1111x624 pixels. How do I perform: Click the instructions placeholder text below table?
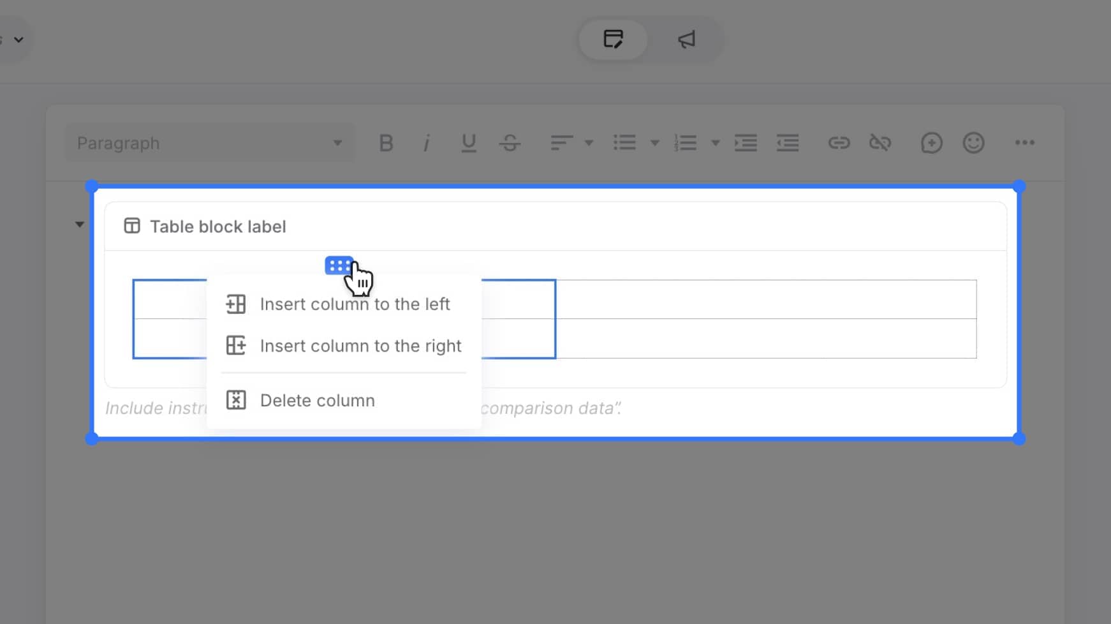363,408
